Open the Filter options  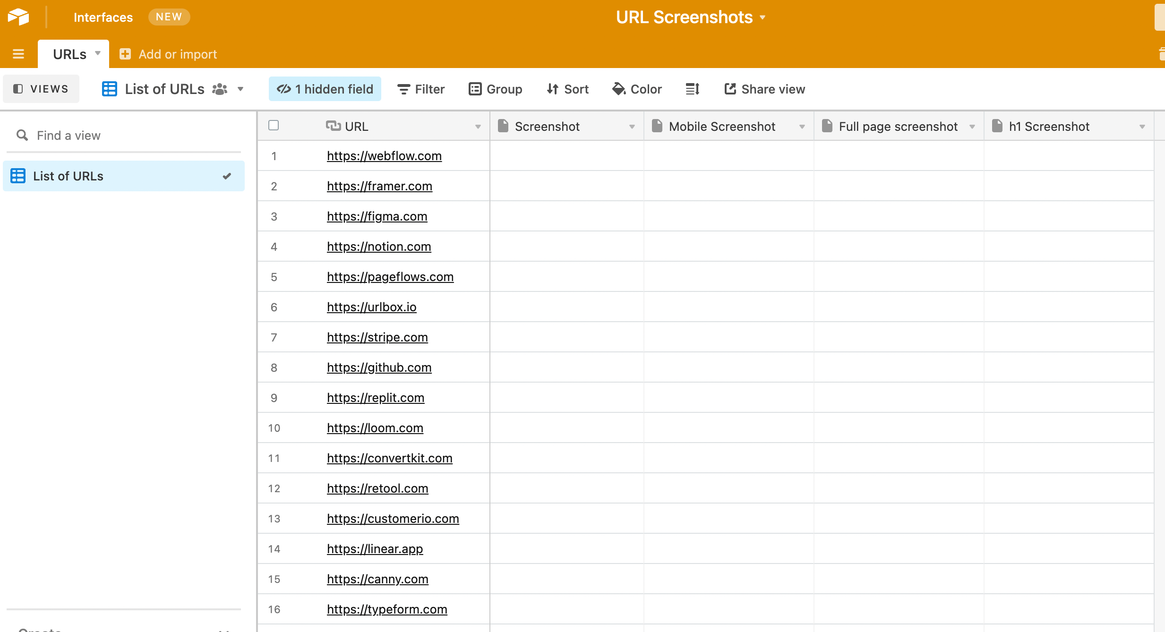click(420, 89)
